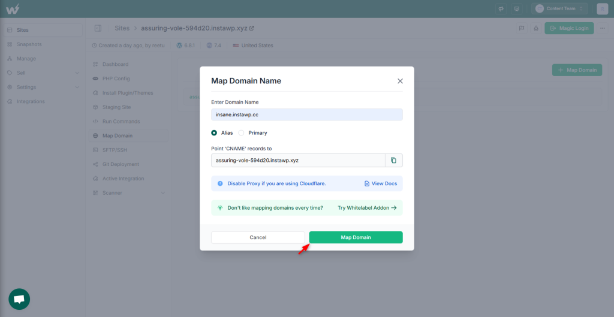
Task: Focus the Enter Domain Name field
Action: tap(307, 114)
